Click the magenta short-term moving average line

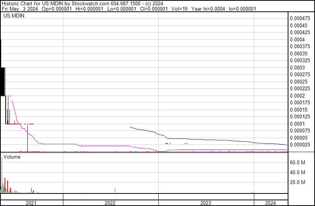click(x=101, y=146)
